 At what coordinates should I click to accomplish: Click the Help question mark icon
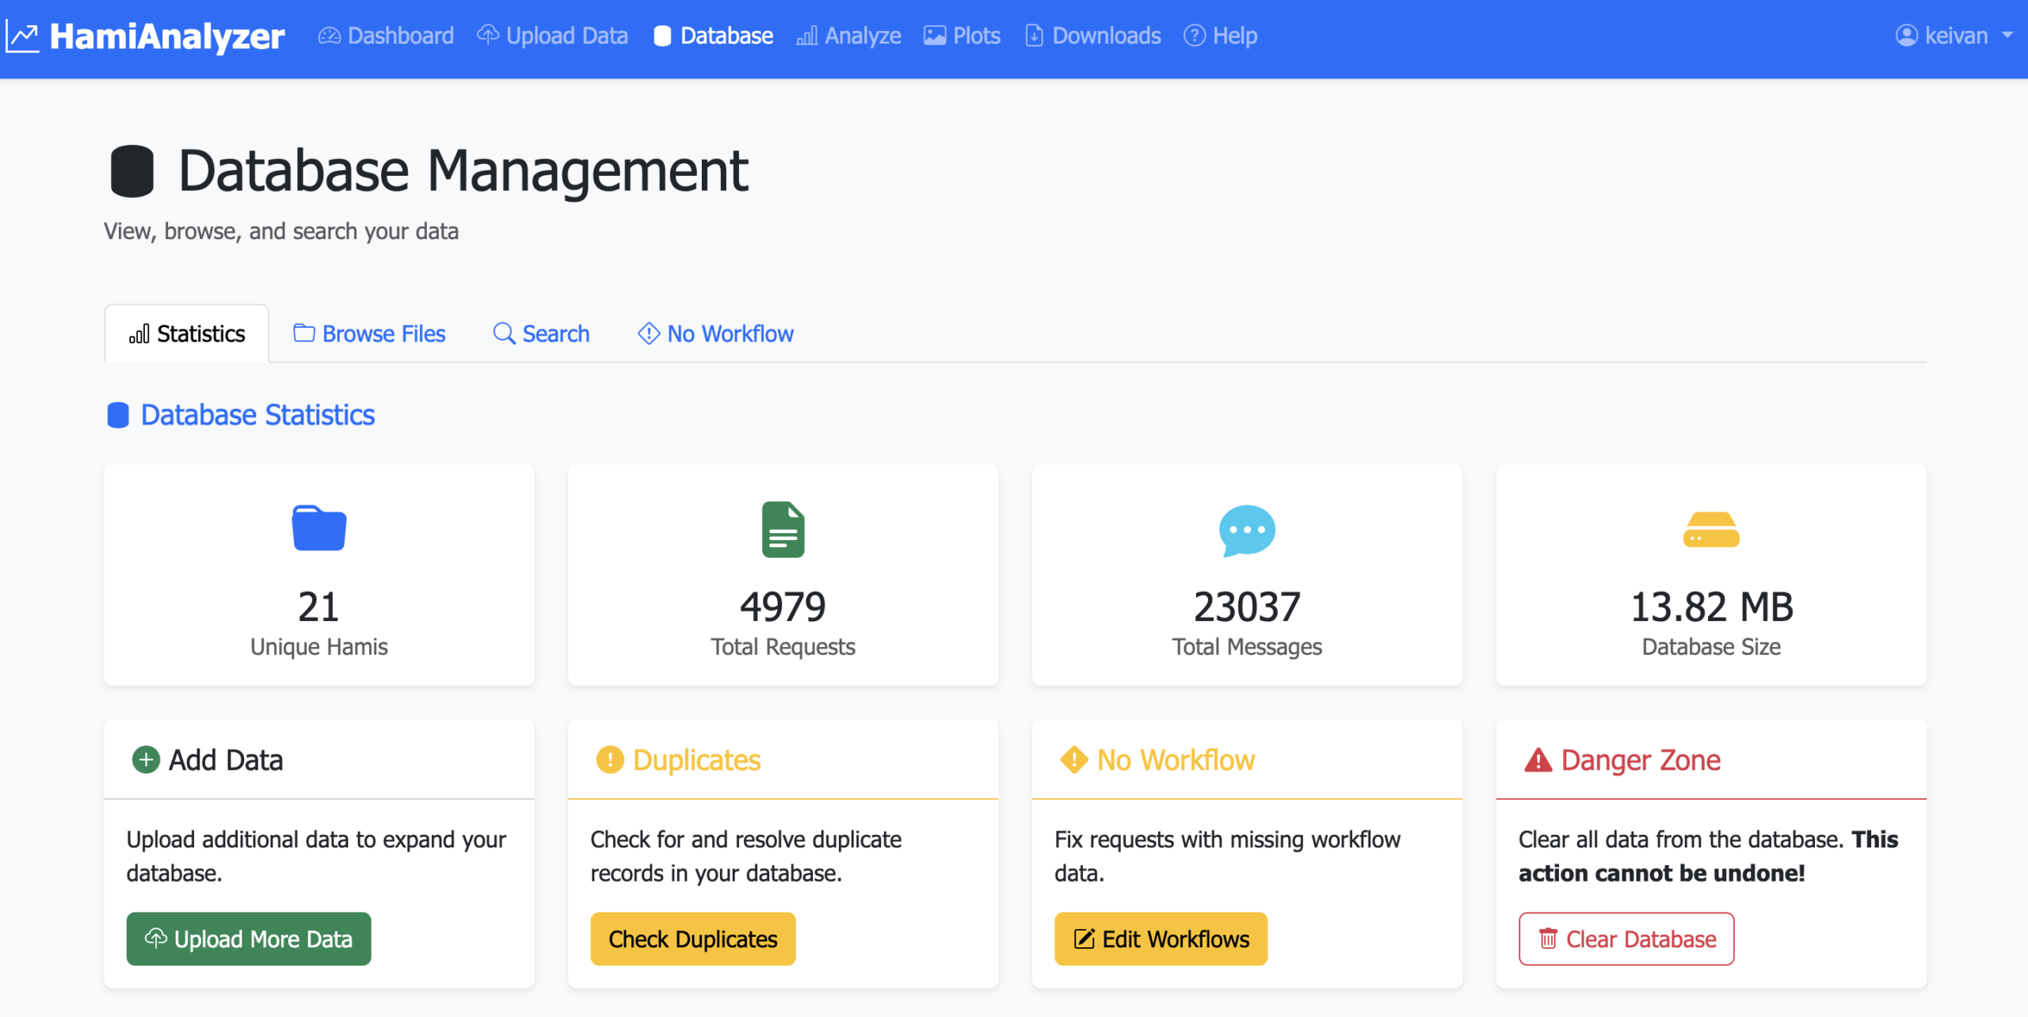1194,36
